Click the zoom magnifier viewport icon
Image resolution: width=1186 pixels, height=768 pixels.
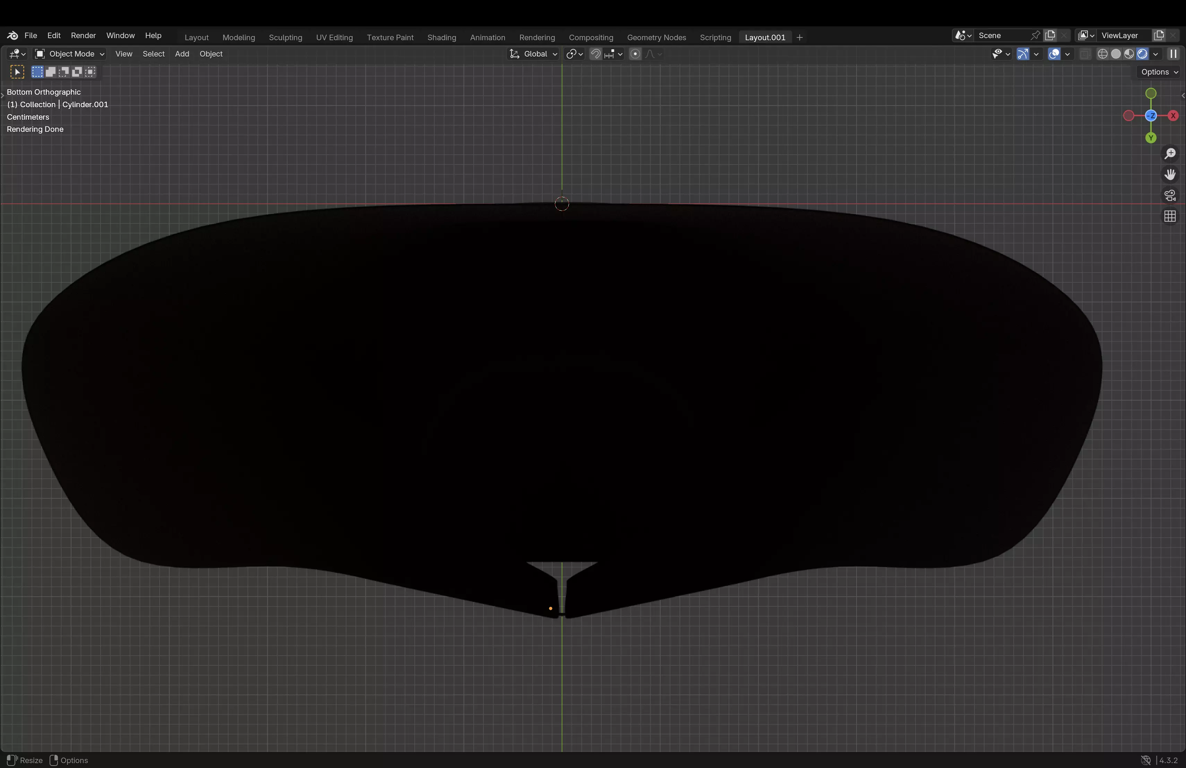pyautogui.click(x=1170, y=154)
